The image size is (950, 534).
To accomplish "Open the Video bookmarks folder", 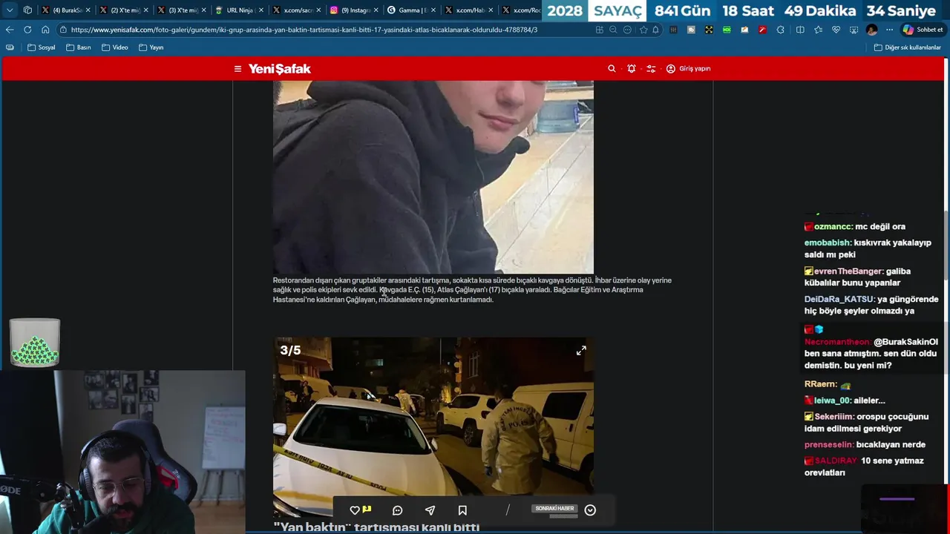I will 115,47.
